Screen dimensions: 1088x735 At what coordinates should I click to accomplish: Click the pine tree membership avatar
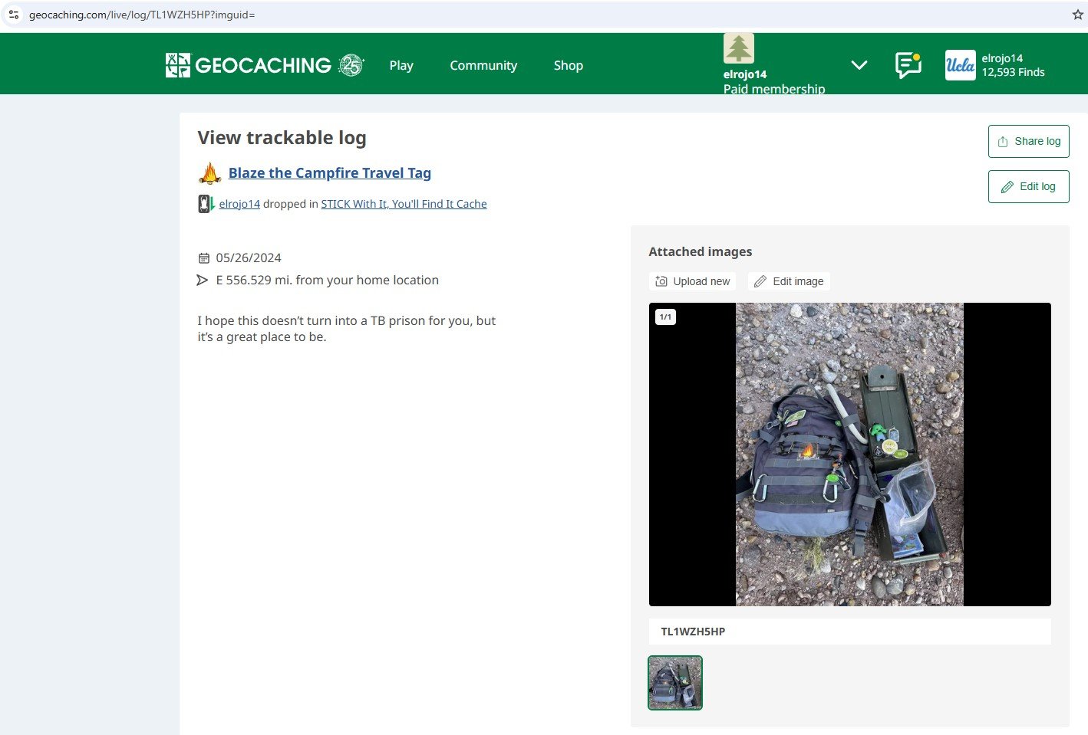tap(738, 48)
